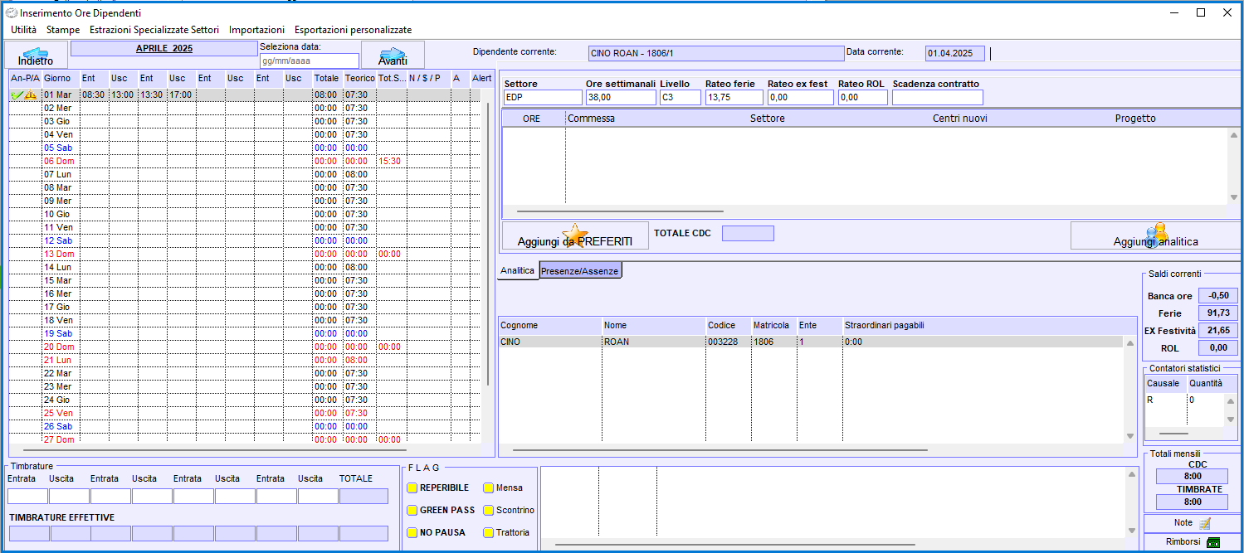The height and width of the screenshot is (553, 1244).
Task: Click the Indietro back arrow button
Action: tap(36, 56)
